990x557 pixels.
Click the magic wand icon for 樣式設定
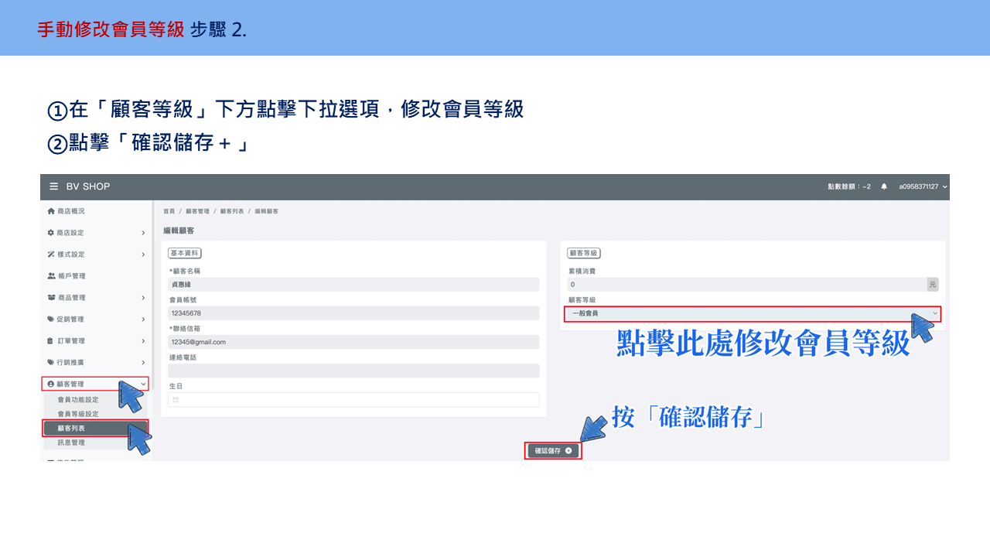(51, 255)
